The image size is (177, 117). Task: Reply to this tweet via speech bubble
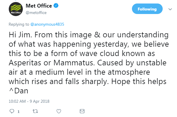[12, 111]
